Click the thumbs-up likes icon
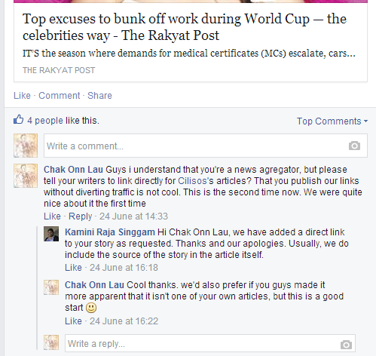376x356 pixels. click(18, 120)
